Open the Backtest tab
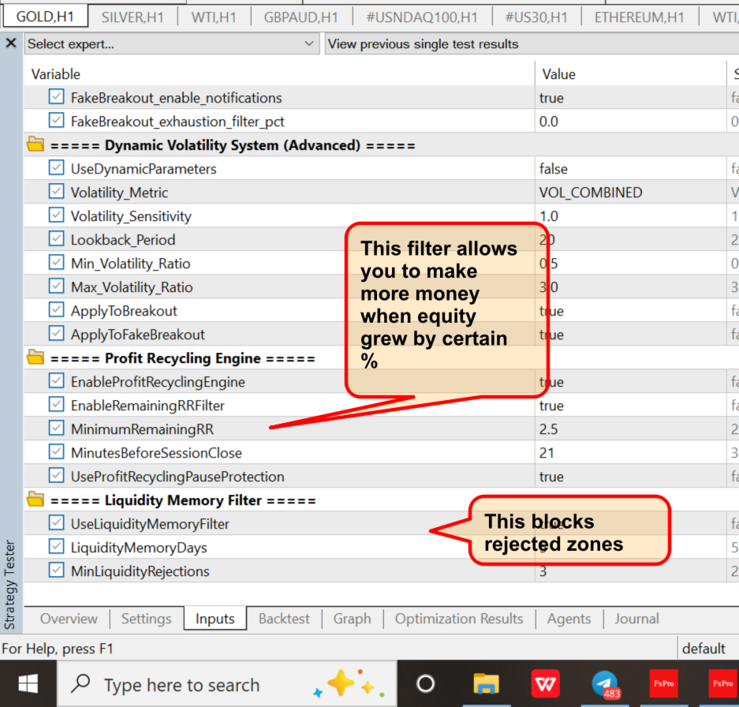The width and height of the screenshot is (739, 707). (x=284, y=619)
